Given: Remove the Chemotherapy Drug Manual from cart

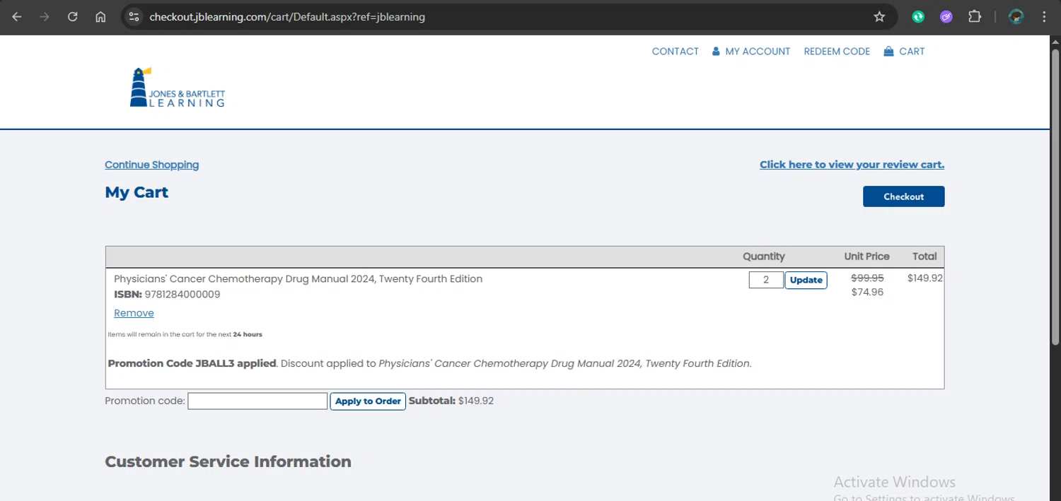Looking at the screenshot, I should tap(134, 313).
